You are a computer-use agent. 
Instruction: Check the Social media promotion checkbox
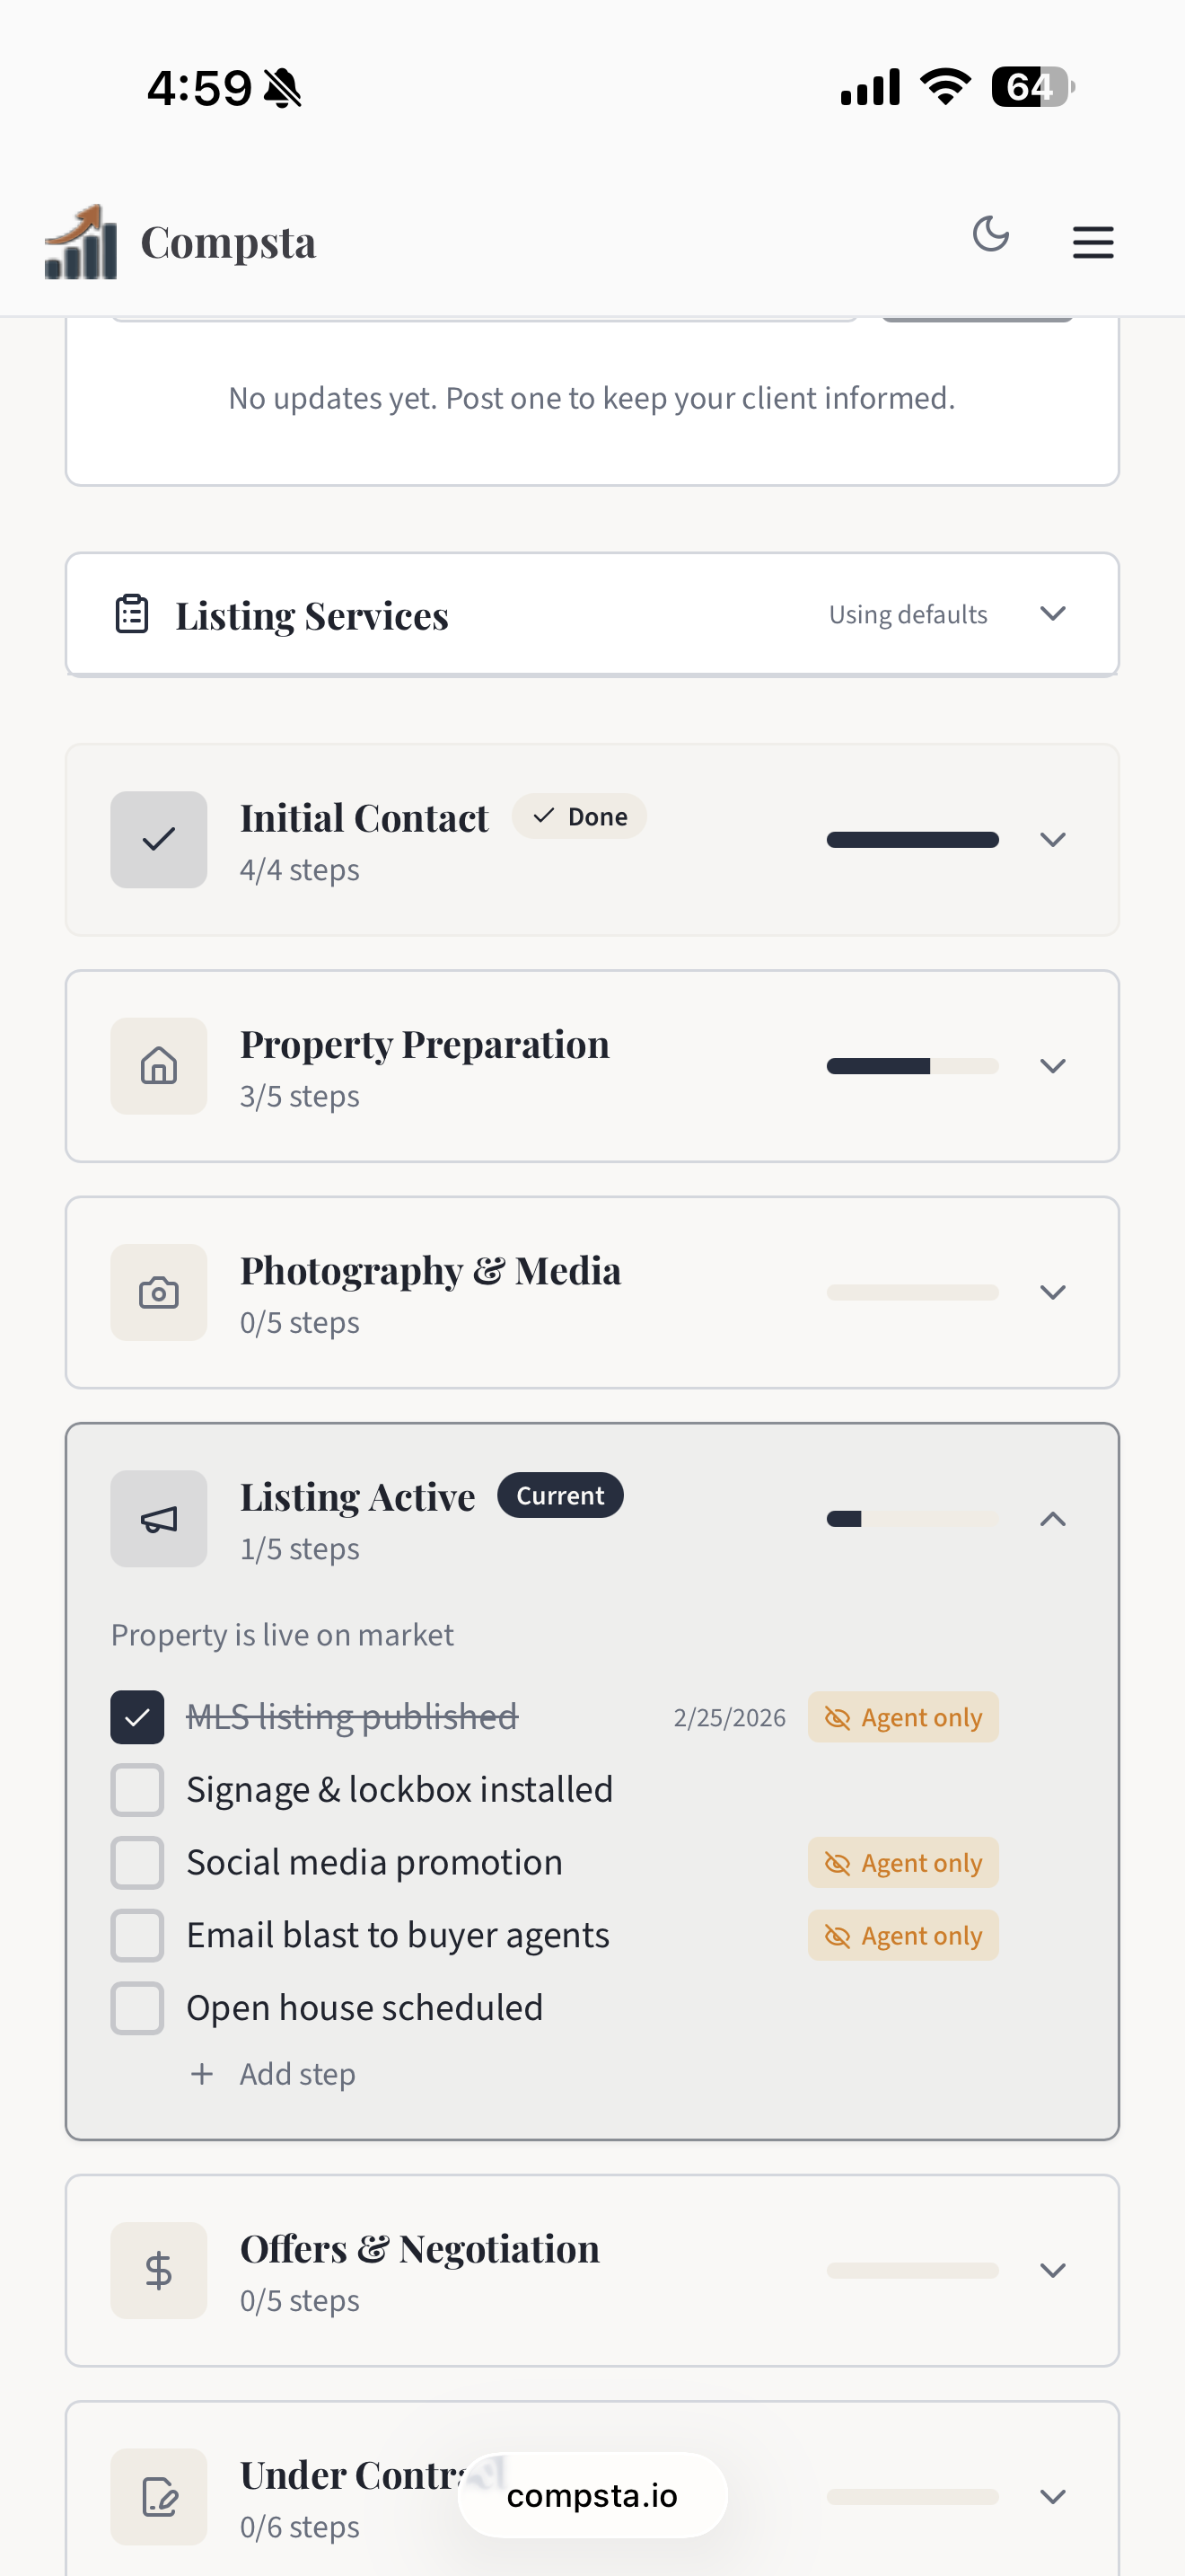tap(136, 1862)
